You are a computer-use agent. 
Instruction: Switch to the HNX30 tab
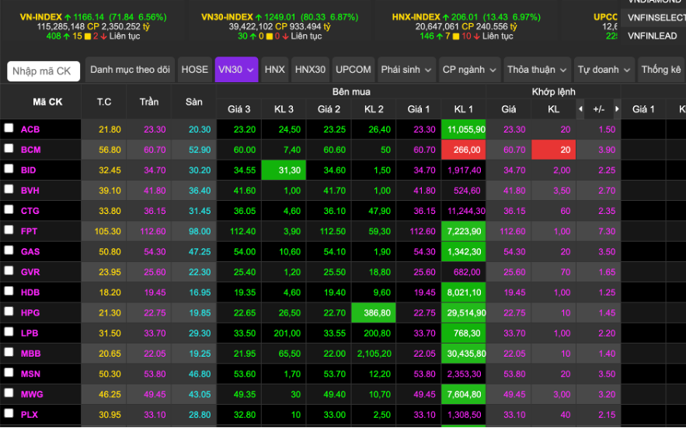click(310, 70)
